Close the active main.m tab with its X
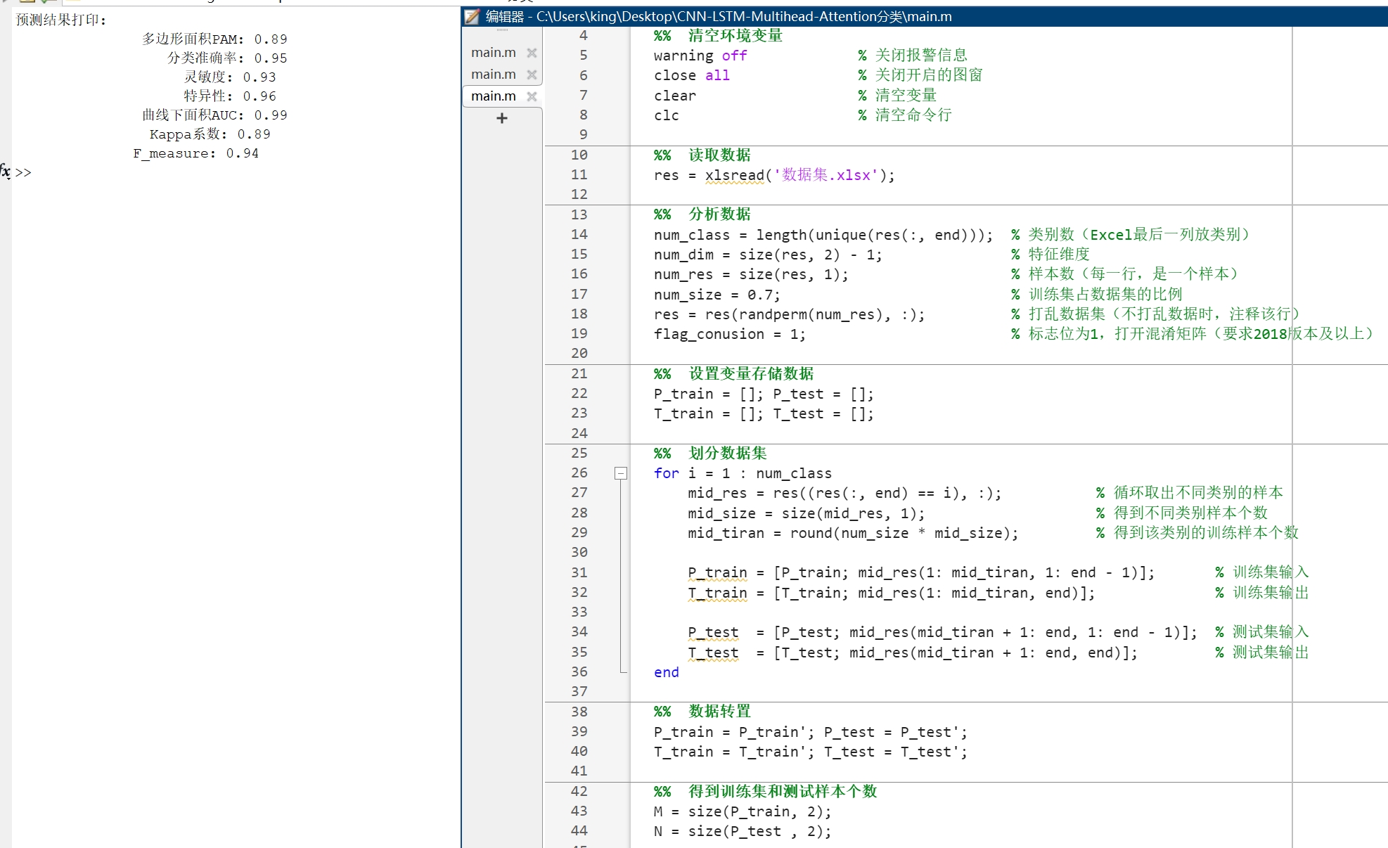 pos(532,96)
